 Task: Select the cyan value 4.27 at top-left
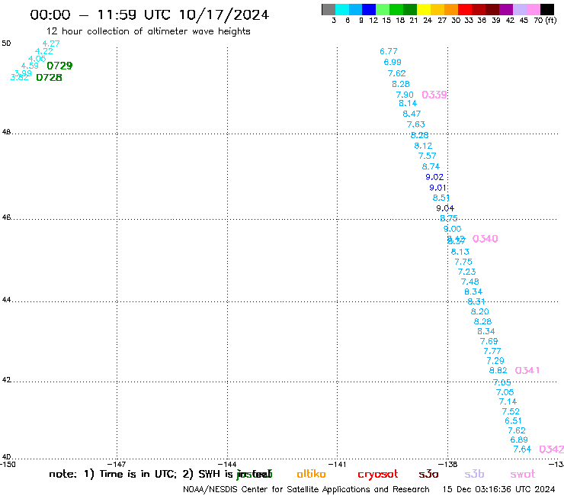coord(51,43)
